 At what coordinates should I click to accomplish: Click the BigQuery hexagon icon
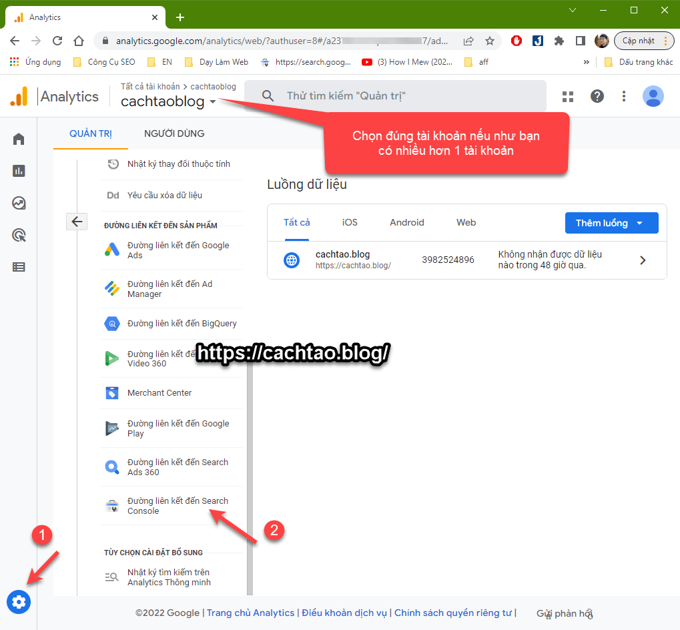pyautogui.click(x=112, y=324)
